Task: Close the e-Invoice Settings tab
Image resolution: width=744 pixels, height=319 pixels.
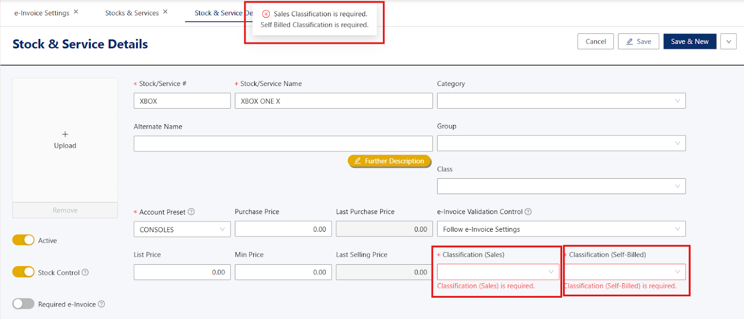Action: click(x=76, y=12)
